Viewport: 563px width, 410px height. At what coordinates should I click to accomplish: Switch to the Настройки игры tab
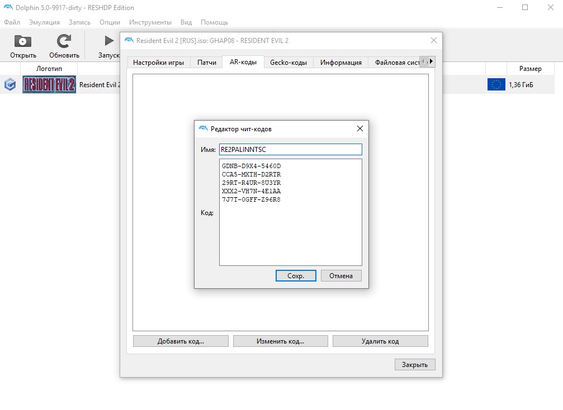[x=158, y=63]
